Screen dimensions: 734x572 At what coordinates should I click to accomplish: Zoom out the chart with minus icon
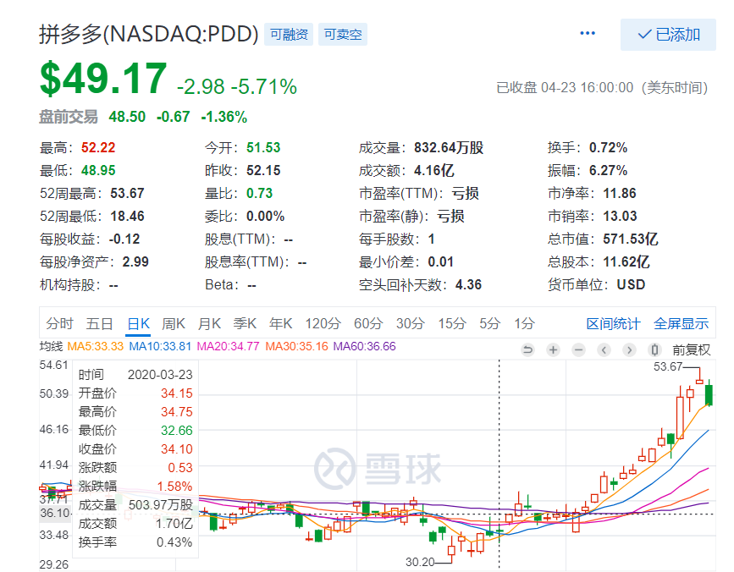[578, 349]
